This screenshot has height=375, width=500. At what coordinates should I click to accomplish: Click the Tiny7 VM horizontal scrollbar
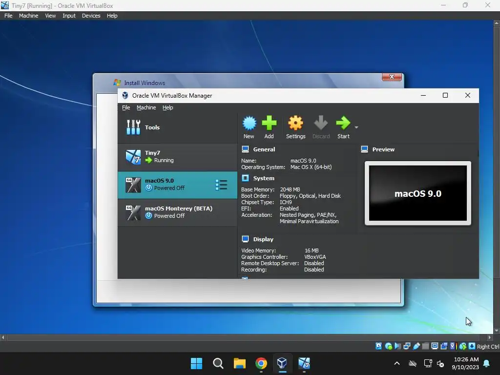click(x=244, y=337)
